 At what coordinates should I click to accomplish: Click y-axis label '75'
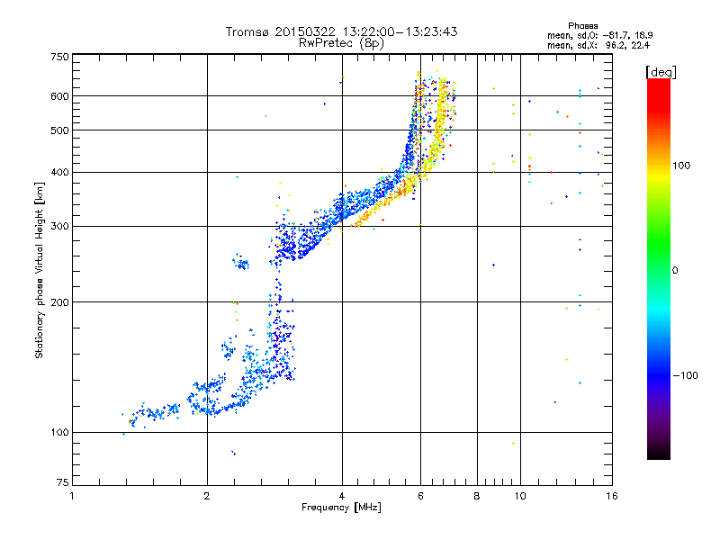pos(63,482)
